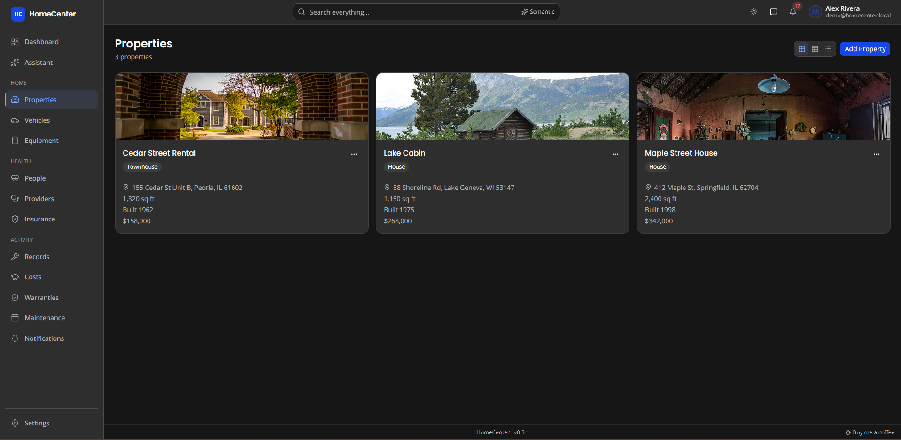
Task: Click the Records wrench icon
Action: tap(15, 257)
